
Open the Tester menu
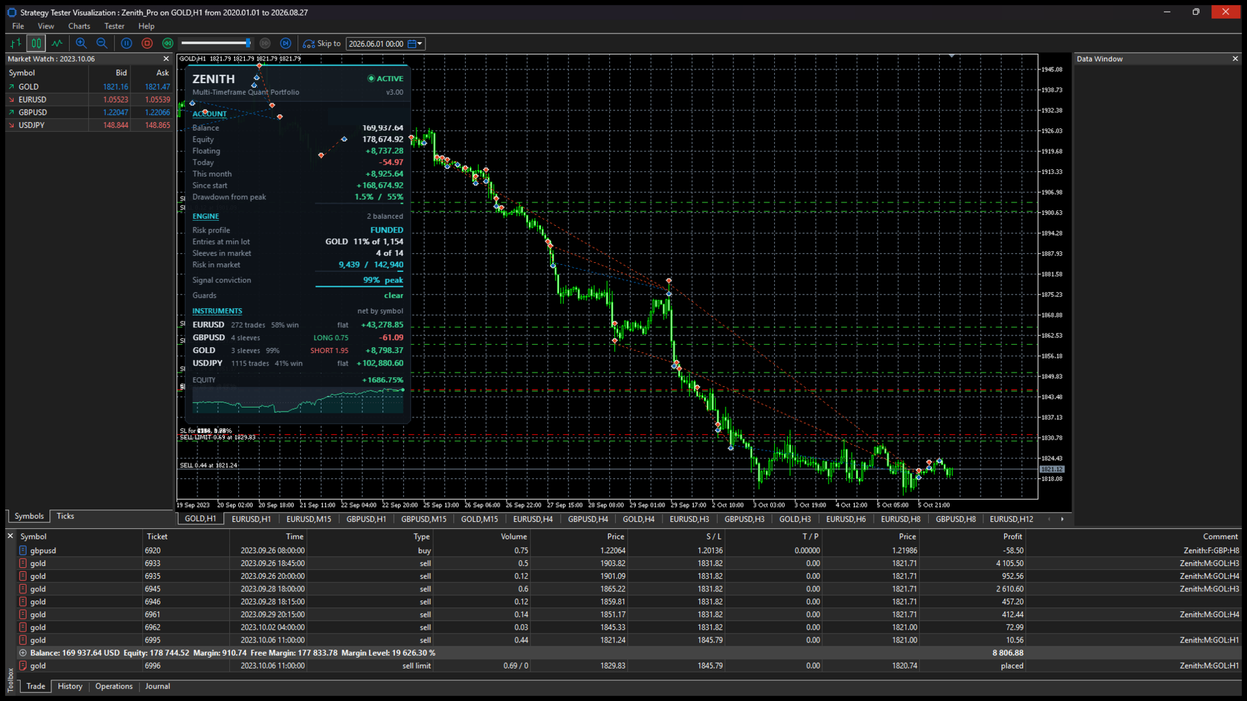[x=114, y=26]
